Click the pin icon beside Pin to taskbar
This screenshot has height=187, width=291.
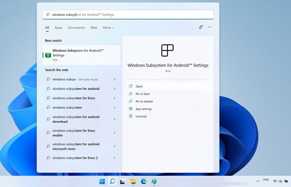[131, 101]
